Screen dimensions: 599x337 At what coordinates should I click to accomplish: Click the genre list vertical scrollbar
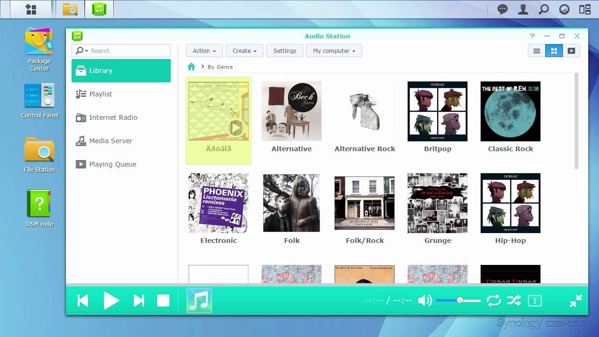(x=577, y=121)
